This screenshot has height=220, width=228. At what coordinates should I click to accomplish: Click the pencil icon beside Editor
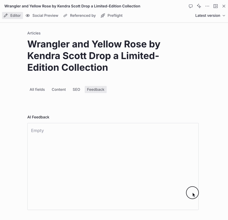coord(6,15)
